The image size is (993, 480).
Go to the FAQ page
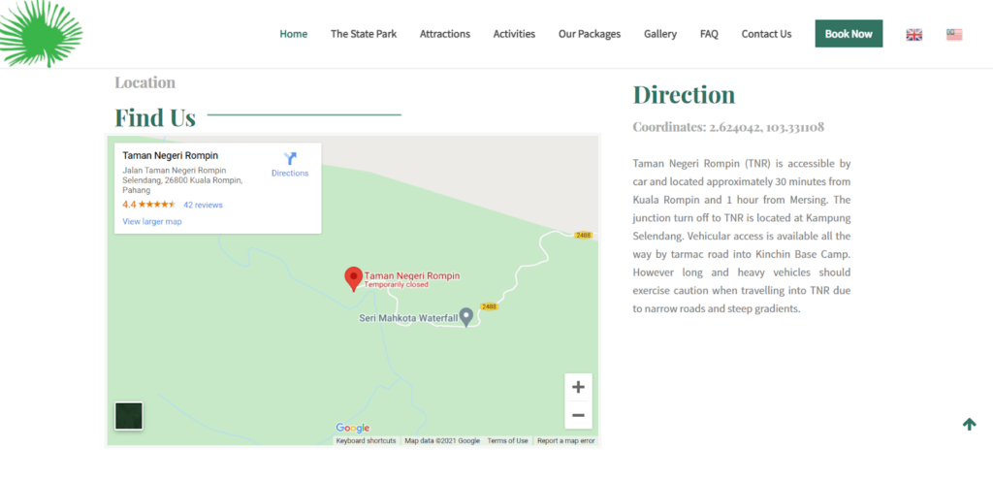click(x=709, y=34)
